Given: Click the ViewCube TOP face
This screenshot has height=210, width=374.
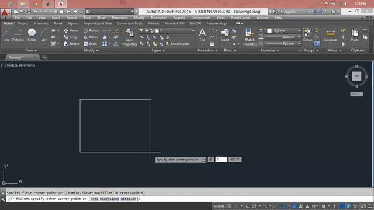Looking at the screenshot, I should [356, 76].
